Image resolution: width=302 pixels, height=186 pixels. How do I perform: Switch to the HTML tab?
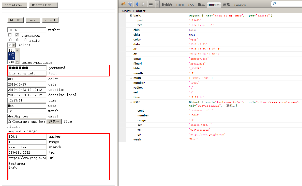coord(180,5)
